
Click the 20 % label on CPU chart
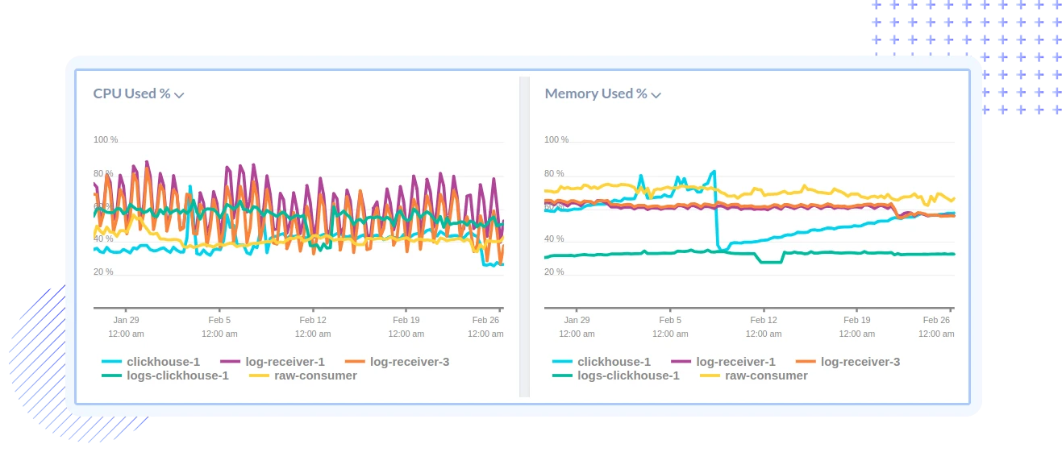(x=103, y=272)
